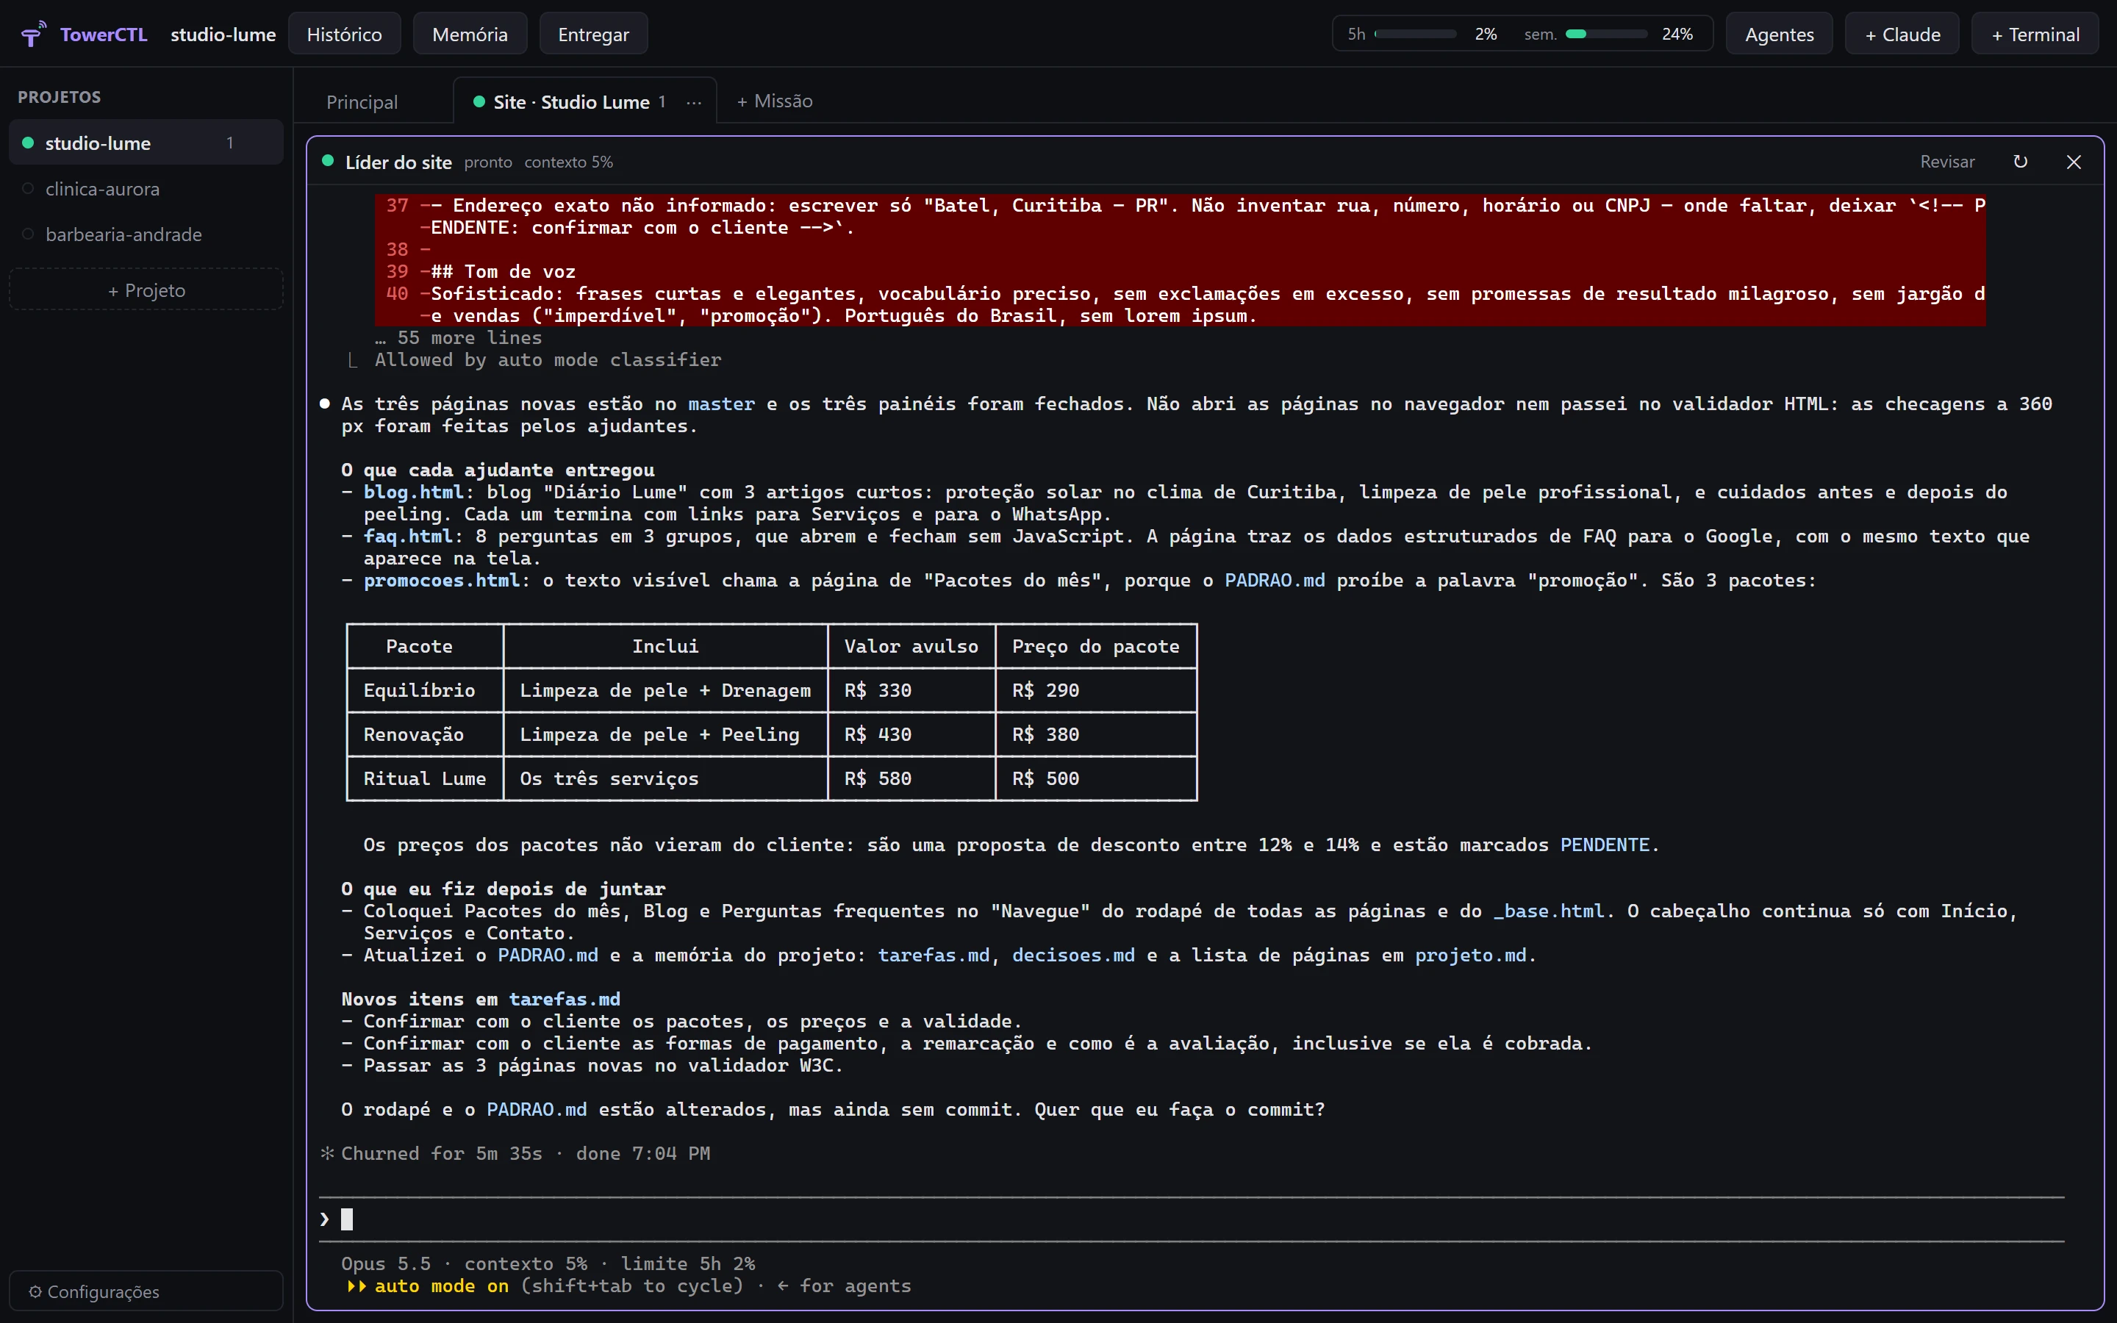Click the 'contexto 5%' label in panel header
This screenshot has height=1323, width=2117.
(x=569, y=162)
